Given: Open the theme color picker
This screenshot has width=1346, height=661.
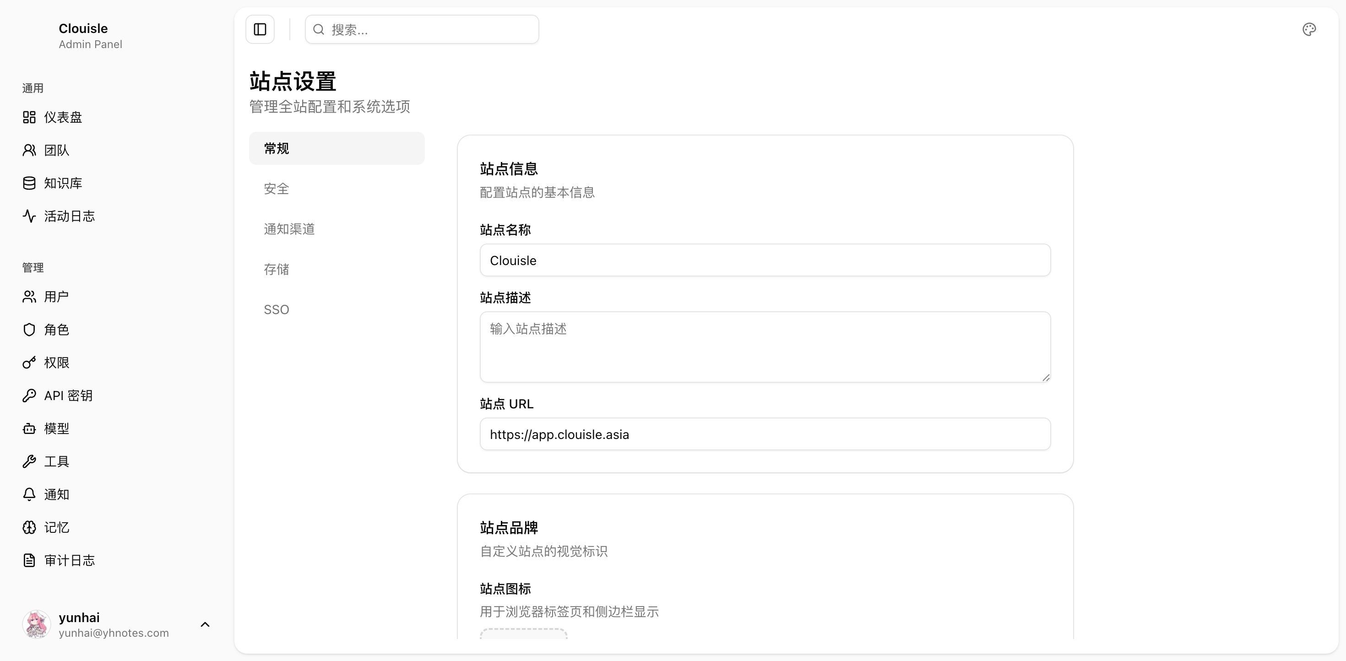Looking at the screenshot, I should pos(1308,29).
